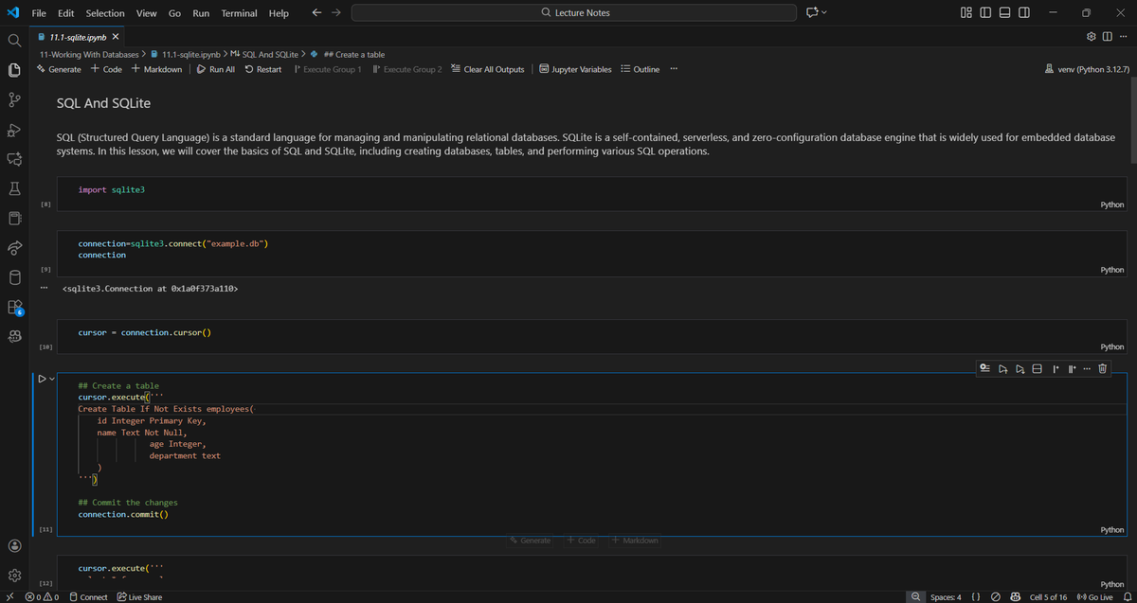Click the Copilot status icon in status bar
This screenshot has height=603, width=1137.
[1015, 597]
